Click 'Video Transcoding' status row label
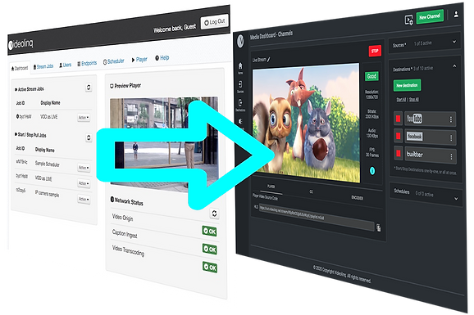 (x=128, y=250)
